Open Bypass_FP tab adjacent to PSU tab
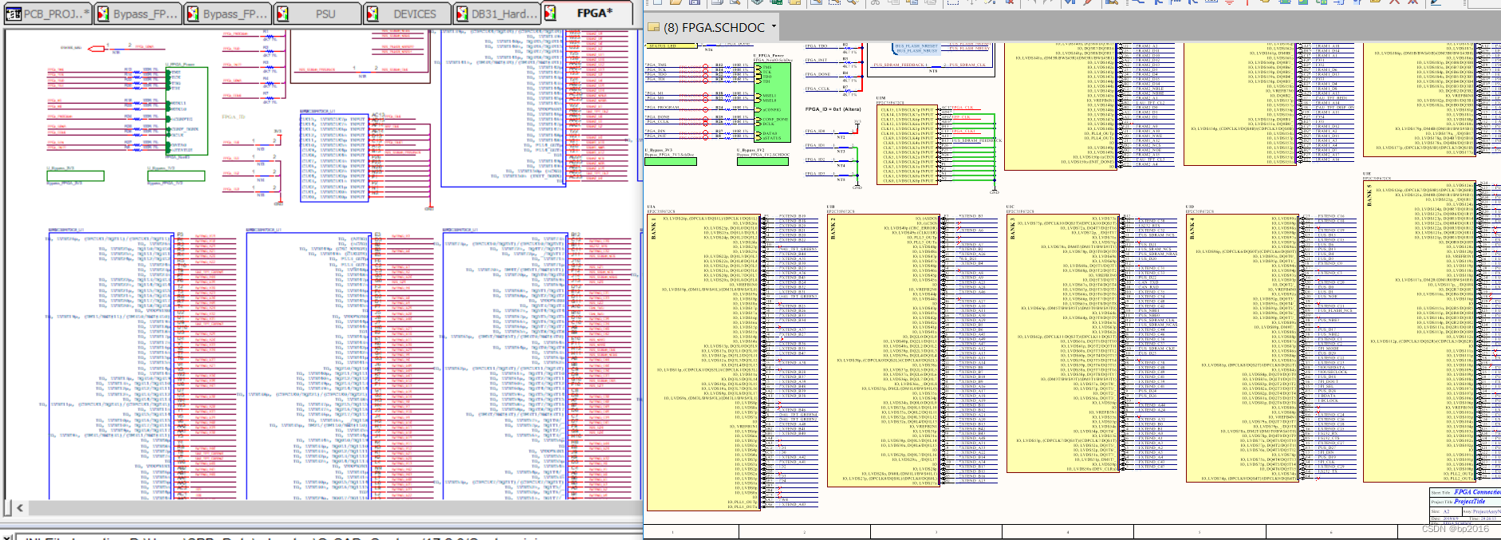The image size is (1501, 540). [x=227, y=14]
